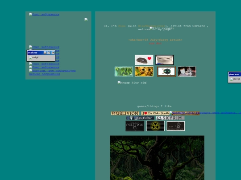The height and width of the screenshot is (180, 241).
Task: Click the plant.exe window title bar
Action: click(235, 74)
